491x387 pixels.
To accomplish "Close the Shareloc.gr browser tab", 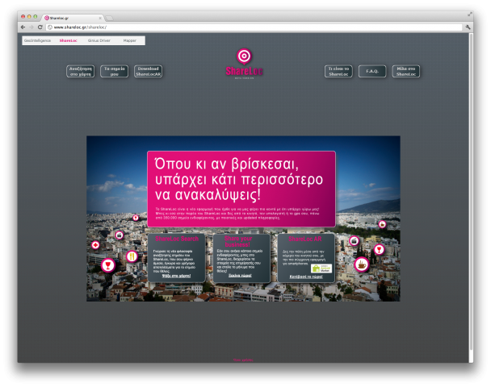I will pyautogui.click(x=100, y=18).
